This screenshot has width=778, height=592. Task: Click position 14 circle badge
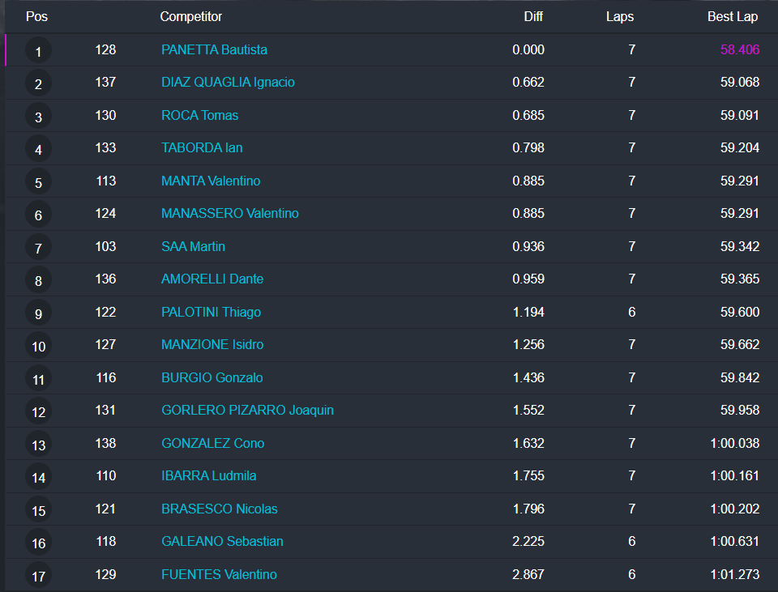tap(38, 478)
